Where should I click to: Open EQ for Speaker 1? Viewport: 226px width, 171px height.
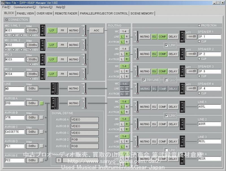pos(154,37)
